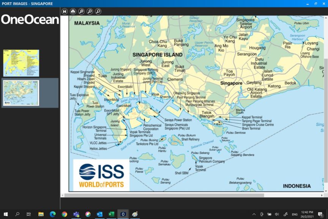Click the 'Loyang Offshore Base' label

310,55
